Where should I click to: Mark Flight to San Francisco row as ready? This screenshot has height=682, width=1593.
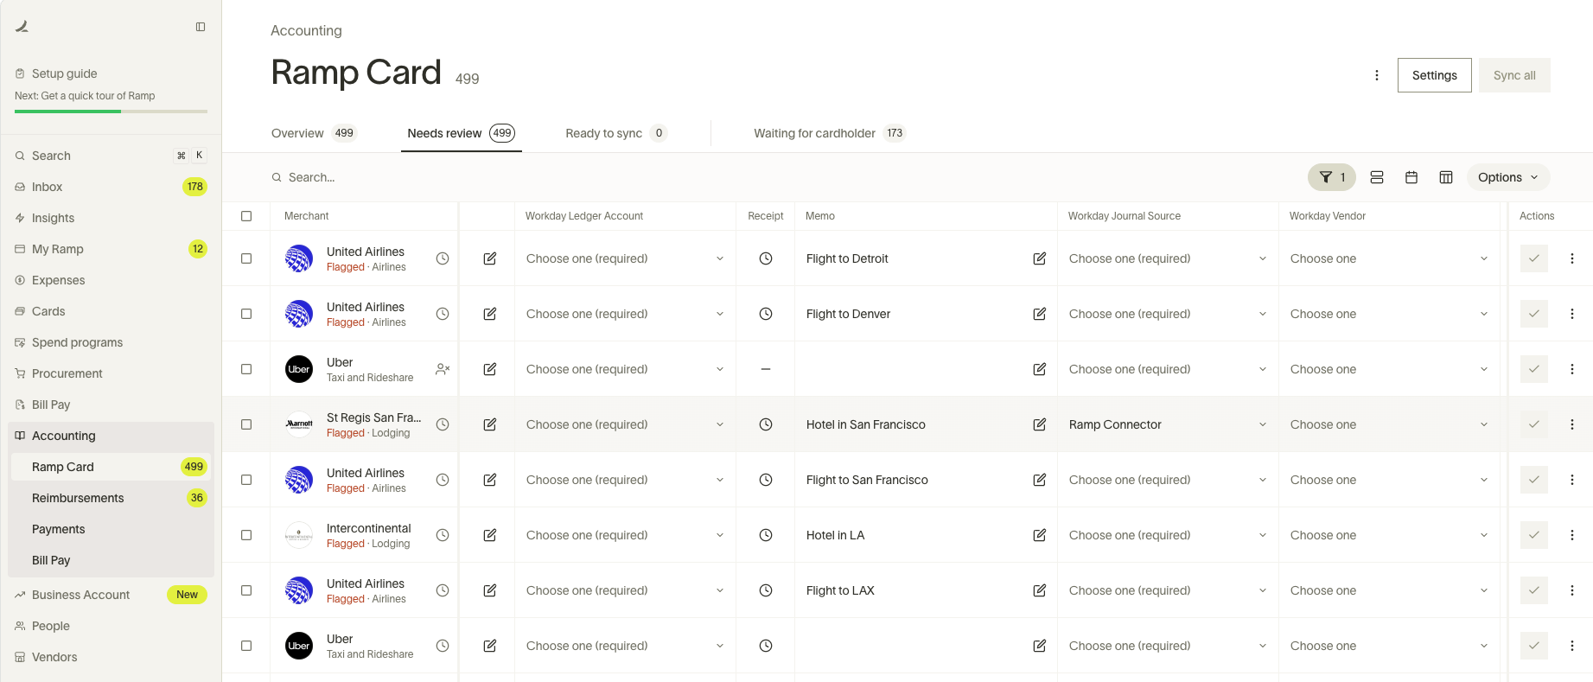[1534, 480]
